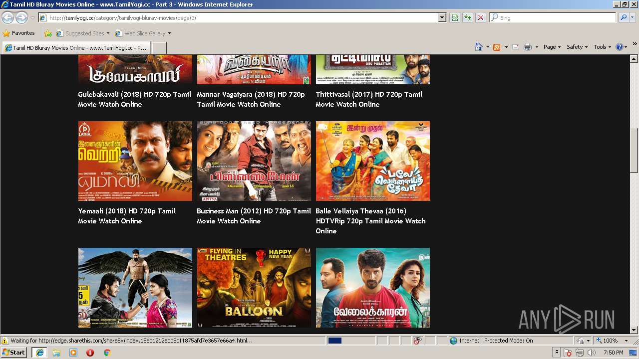
Task: Click the Business Man movie poster
Action: (254, 161)
